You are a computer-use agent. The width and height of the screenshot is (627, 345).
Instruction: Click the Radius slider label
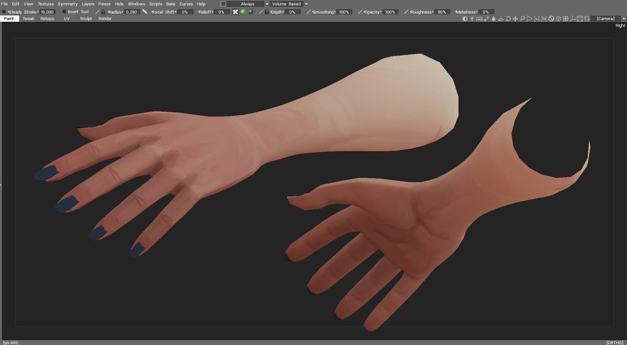pyautogui.click(x=115, y=12)
